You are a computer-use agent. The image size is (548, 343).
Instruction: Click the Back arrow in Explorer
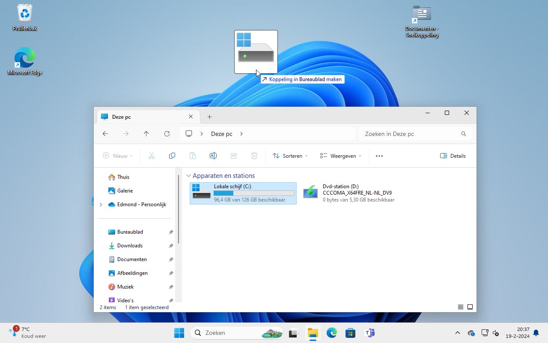[x=105, y=134]
